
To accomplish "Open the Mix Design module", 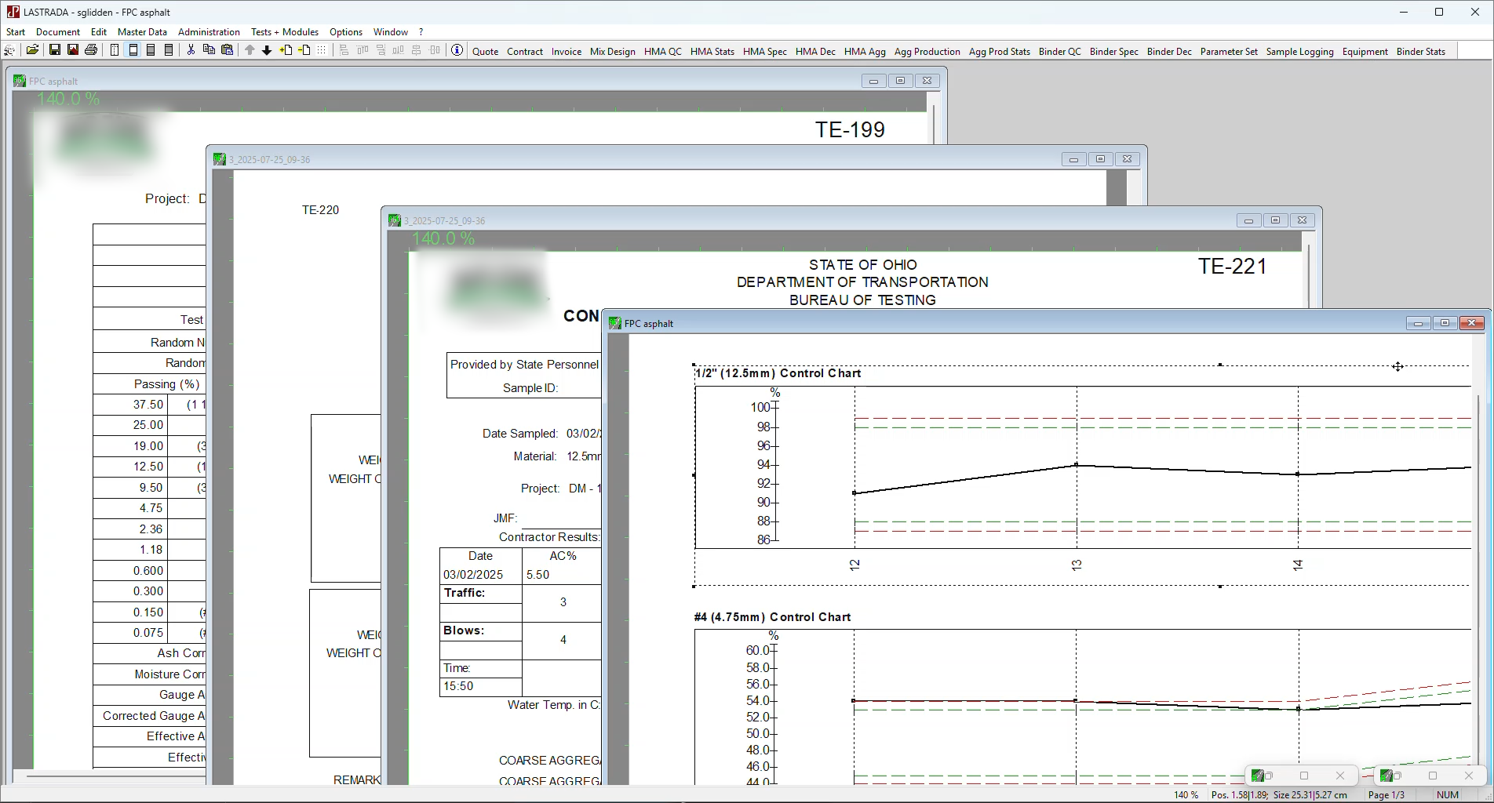I will pyautogui.click(x=613, y=52).
